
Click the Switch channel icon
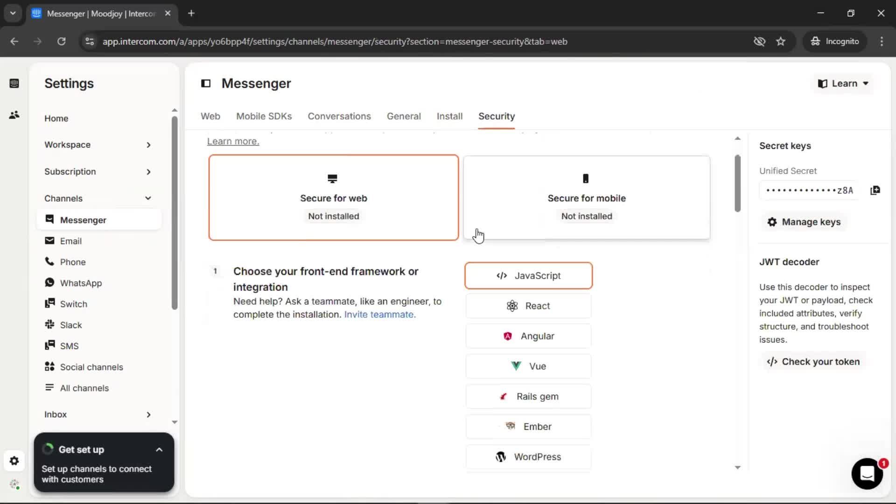point(49,303)
